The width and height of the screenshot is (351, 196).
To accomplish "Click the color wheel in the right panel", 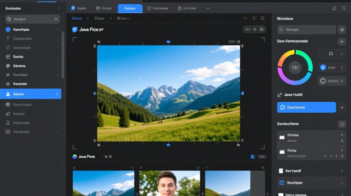I will coord(295,67).
